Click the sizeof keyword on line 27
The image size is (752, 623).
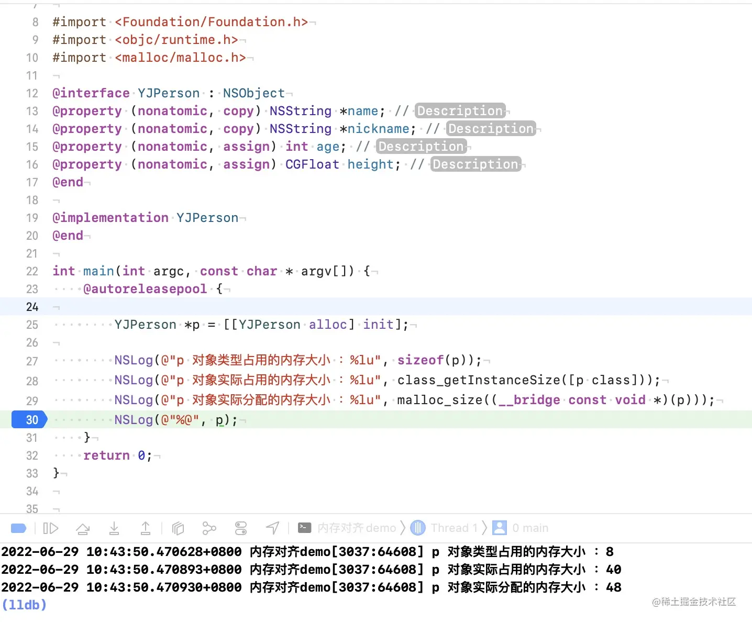pyautogui.click(x=421, y=360)
